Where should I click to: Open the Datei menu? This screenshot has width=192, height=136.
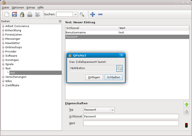point(5,7)
